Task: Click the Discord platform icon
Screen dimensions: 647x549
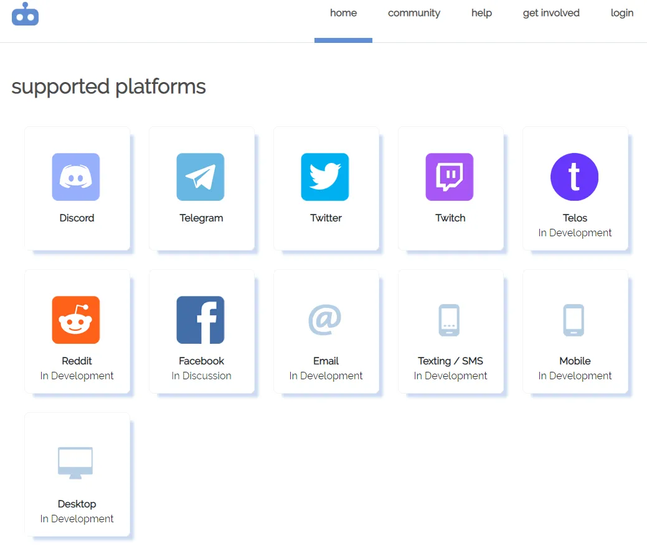Action: pos(76,177)
